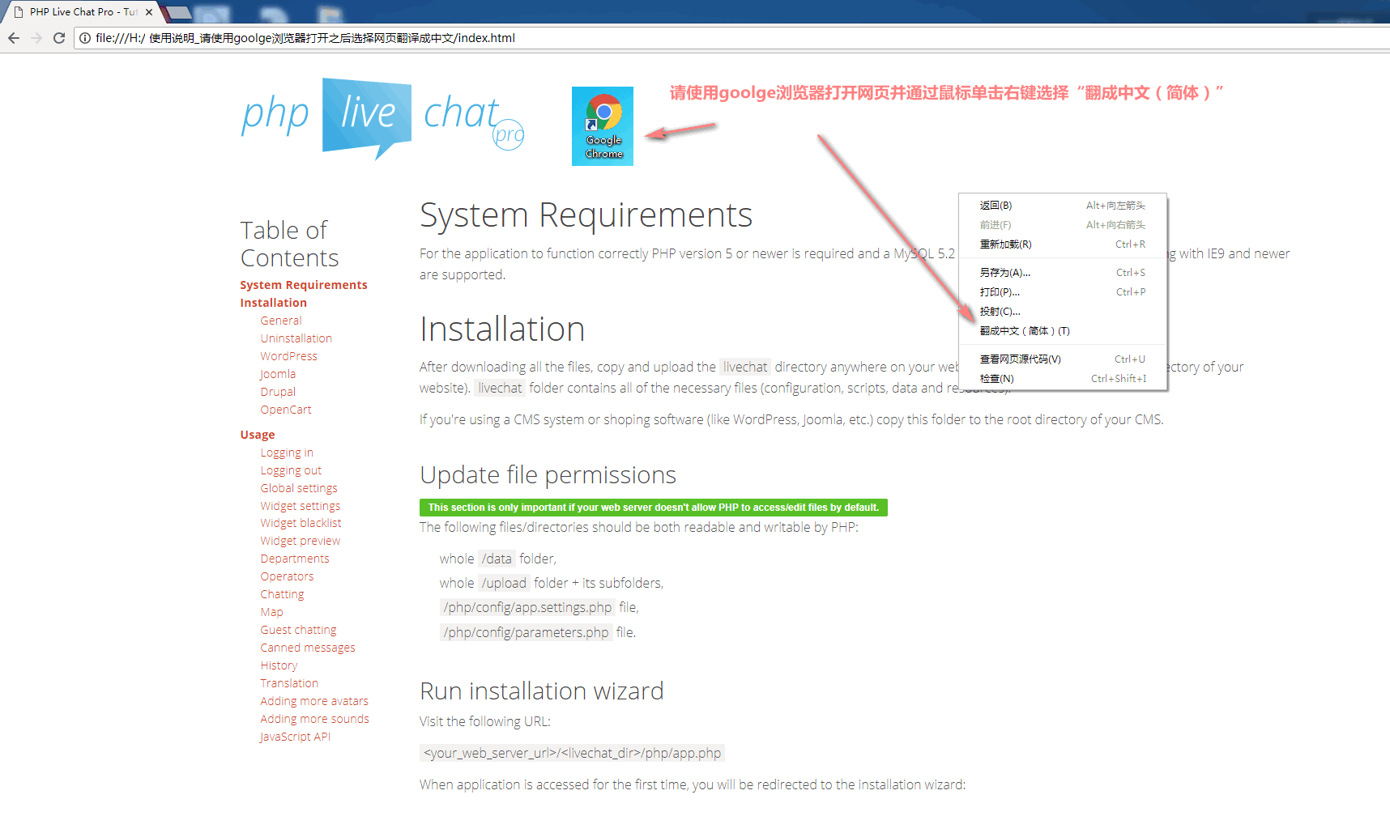Choose 重新加载(R) in the context menu
This screenshot has width=1390, height=816.
1063,244
